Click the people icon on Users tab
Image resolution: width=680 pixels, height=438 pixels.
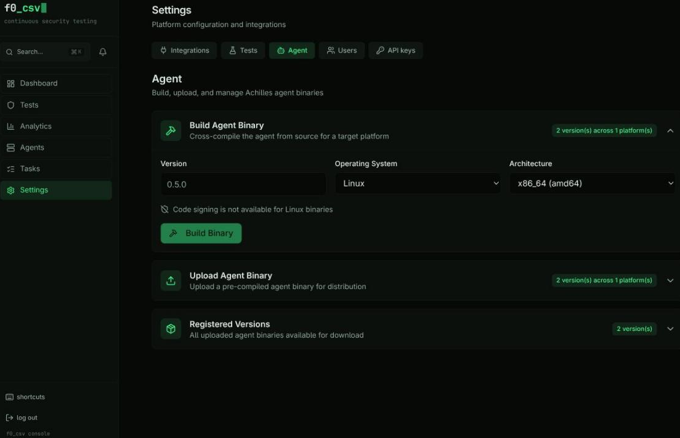click(331, 50)
